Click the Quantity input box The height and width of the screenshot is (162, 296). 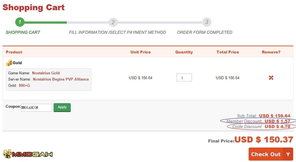184,78
